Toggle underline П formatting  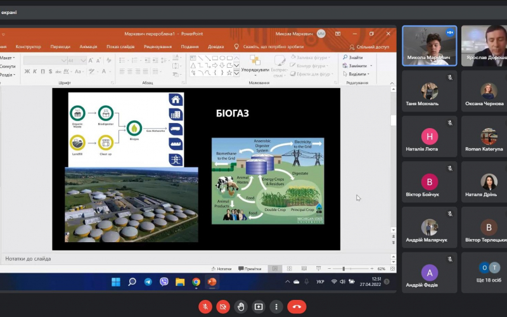pyautogui.click(x=42, y=71)
